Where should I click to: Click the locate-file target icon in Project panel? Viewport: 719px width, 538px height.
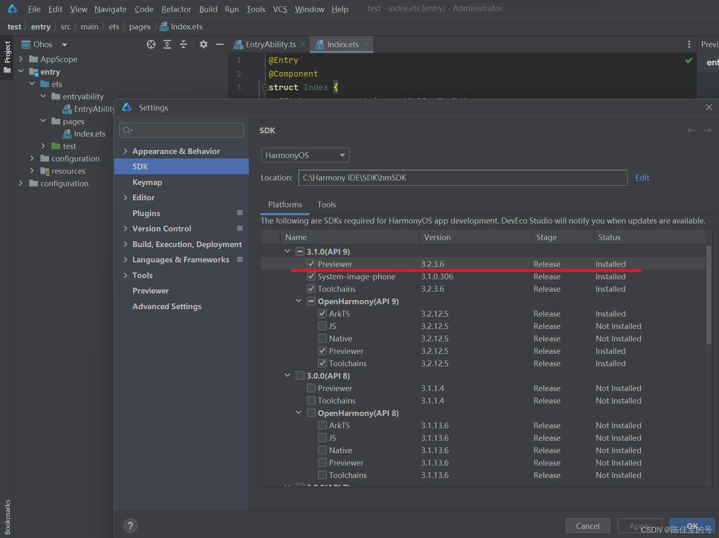pos(151,44)
